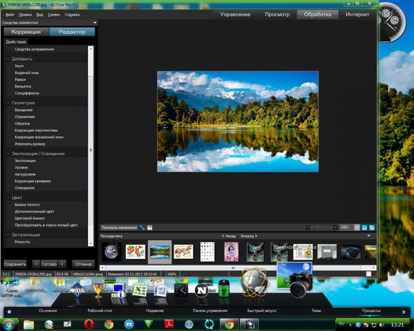The height and width of the screenshot is (331, 414).
Task: Open the Правка menu
Action: click(x=25, y=15)
